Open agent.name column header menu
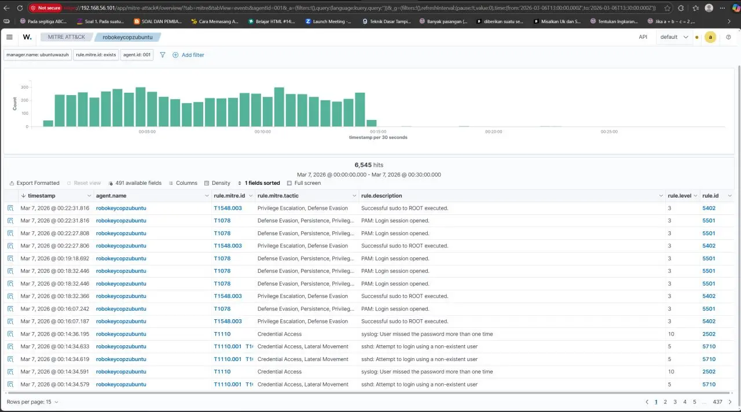Image resolution: width=741 pixels, height=412 pixels. (207, 196)
